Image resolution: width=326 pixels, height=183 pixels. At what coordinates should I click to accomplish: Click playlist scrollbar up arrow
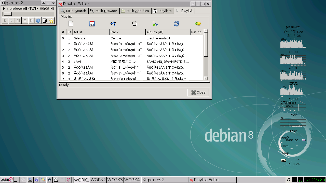pyautogui.click(x=206, y=31)
